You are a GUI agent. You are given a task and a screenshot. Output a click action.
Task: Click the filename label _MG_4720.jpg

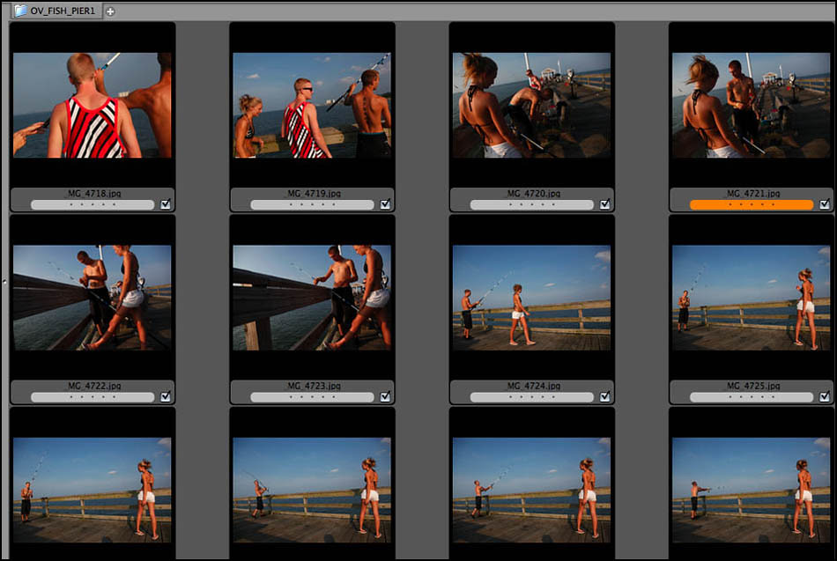click(533, 193)
